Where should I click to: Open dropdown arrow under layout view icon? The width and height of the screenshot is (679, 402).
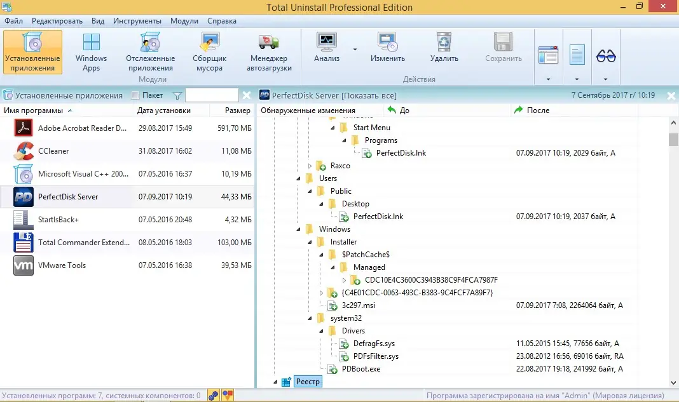pyautogui.click(x=548, y=79)
